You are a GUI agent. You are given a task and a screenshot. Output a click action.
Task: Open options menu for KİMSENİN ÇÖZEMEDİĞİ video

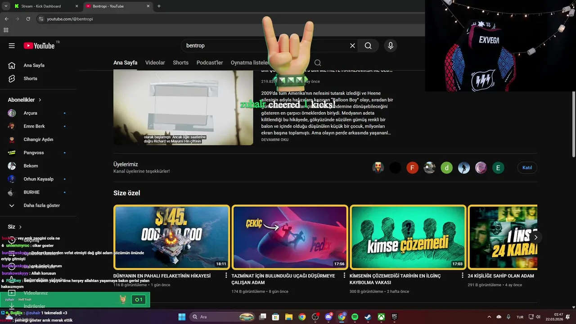(462, 275)
